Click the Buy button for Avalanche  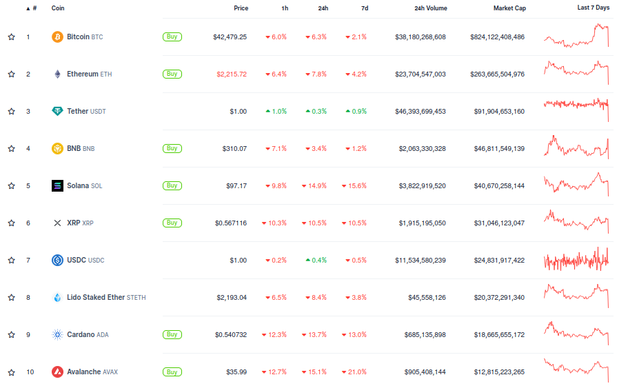[x=172, y=372]
